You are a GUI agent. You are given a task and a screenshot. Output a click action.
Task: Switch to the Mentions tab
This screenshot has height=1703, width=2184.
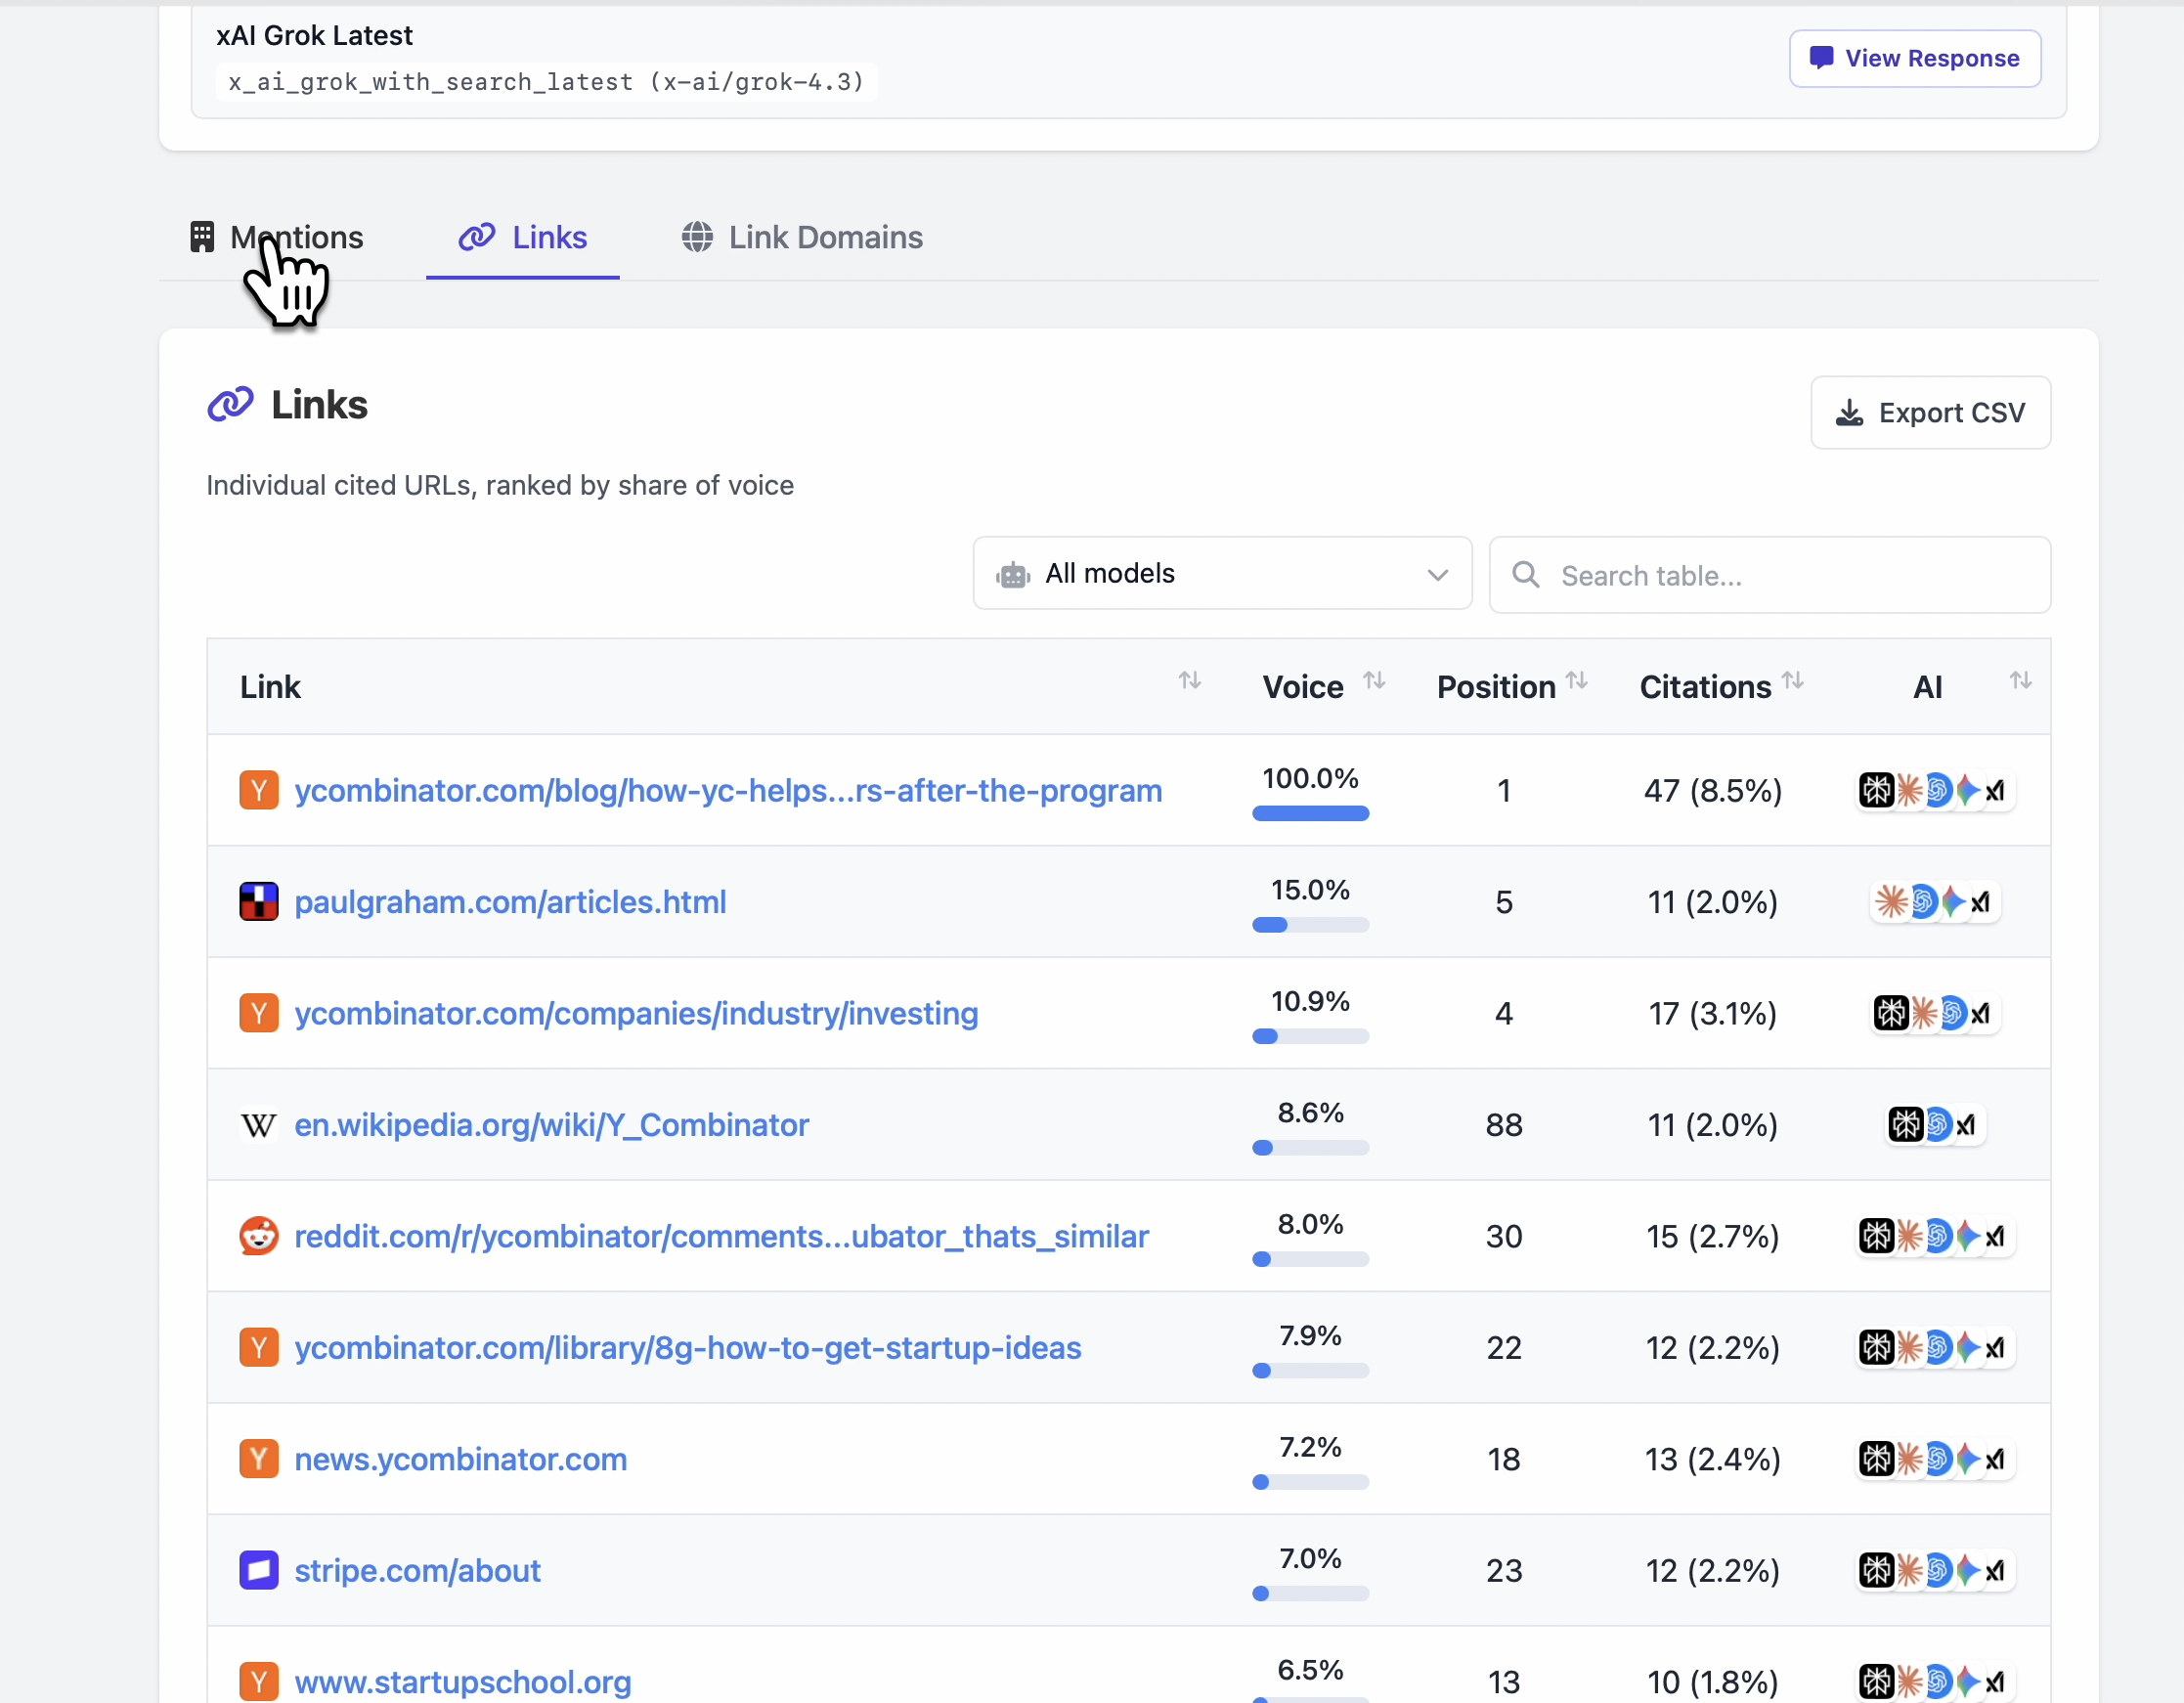[x=276, y=237]
